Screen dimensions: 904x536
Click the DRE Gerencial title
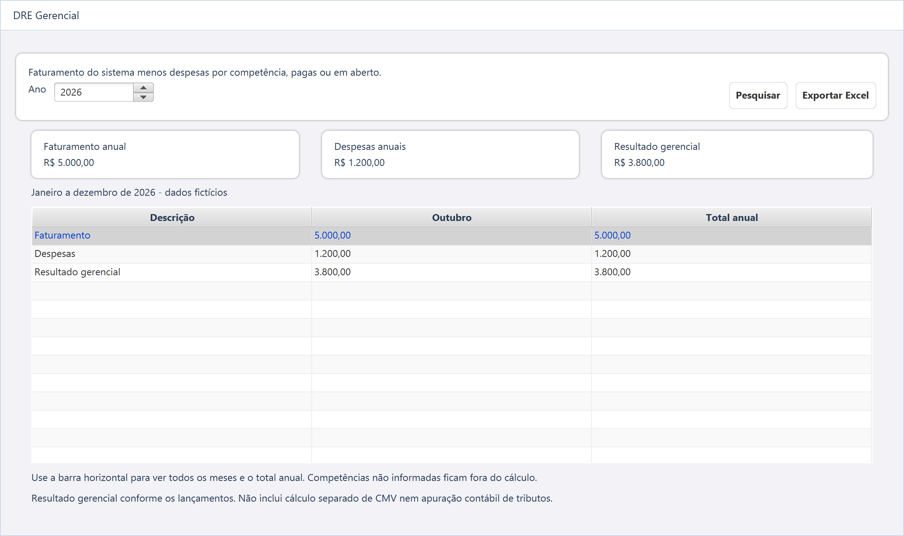46,16
